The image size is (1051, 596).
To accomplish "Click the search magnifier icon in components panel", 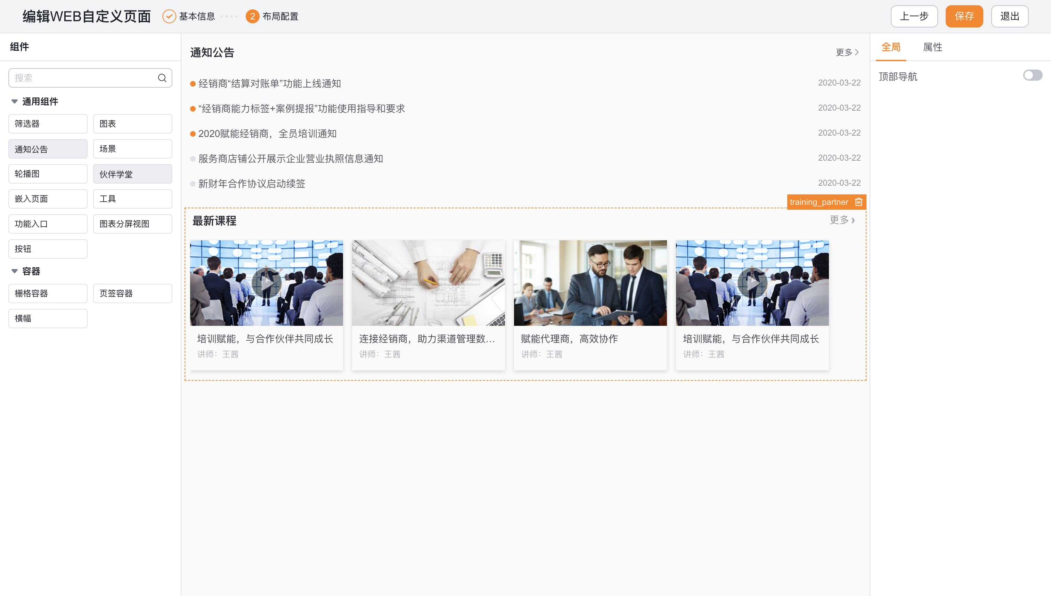I will coord(162,78).
